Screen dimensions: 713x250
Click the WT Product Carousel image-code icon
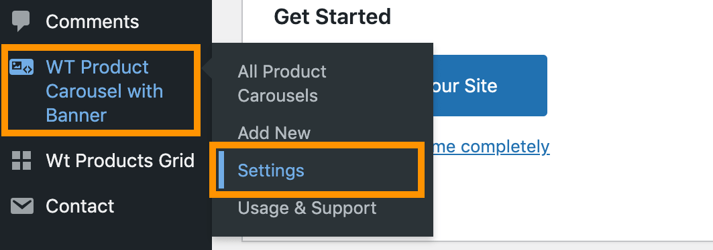(x=21, y=68)
